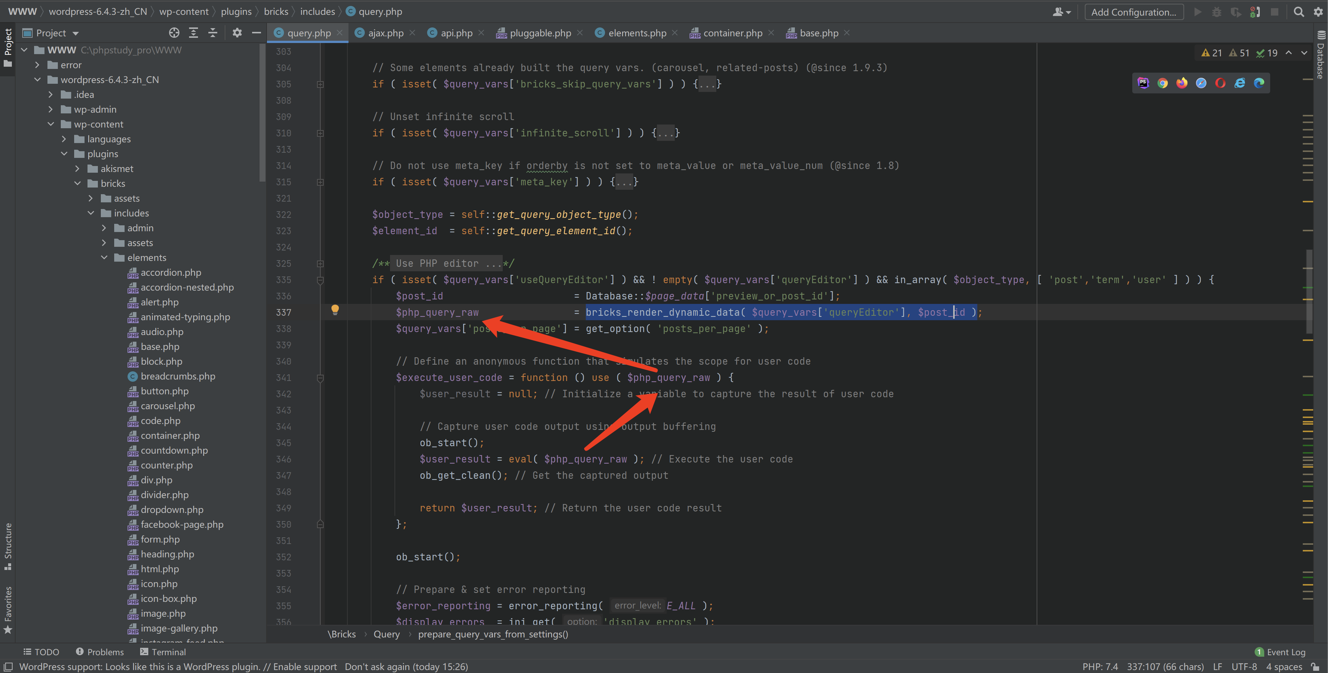Click the yellow intention lightbulb on line 337
This screenshot has height=673, width=1328.
(x=335, y=310)
